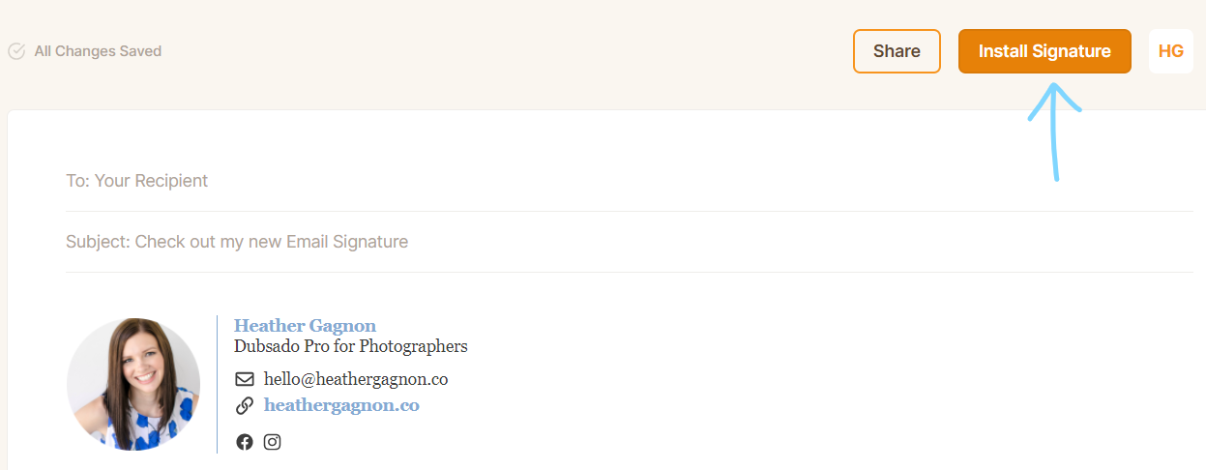The image size is (1206, 470).
Task: Select the Heather Gagnon name text
Action: point(305,326)
